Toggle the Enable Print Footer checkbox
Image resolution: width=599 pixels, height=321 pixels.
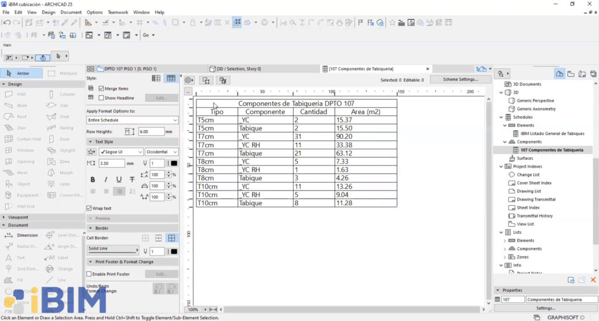(89, 274)
